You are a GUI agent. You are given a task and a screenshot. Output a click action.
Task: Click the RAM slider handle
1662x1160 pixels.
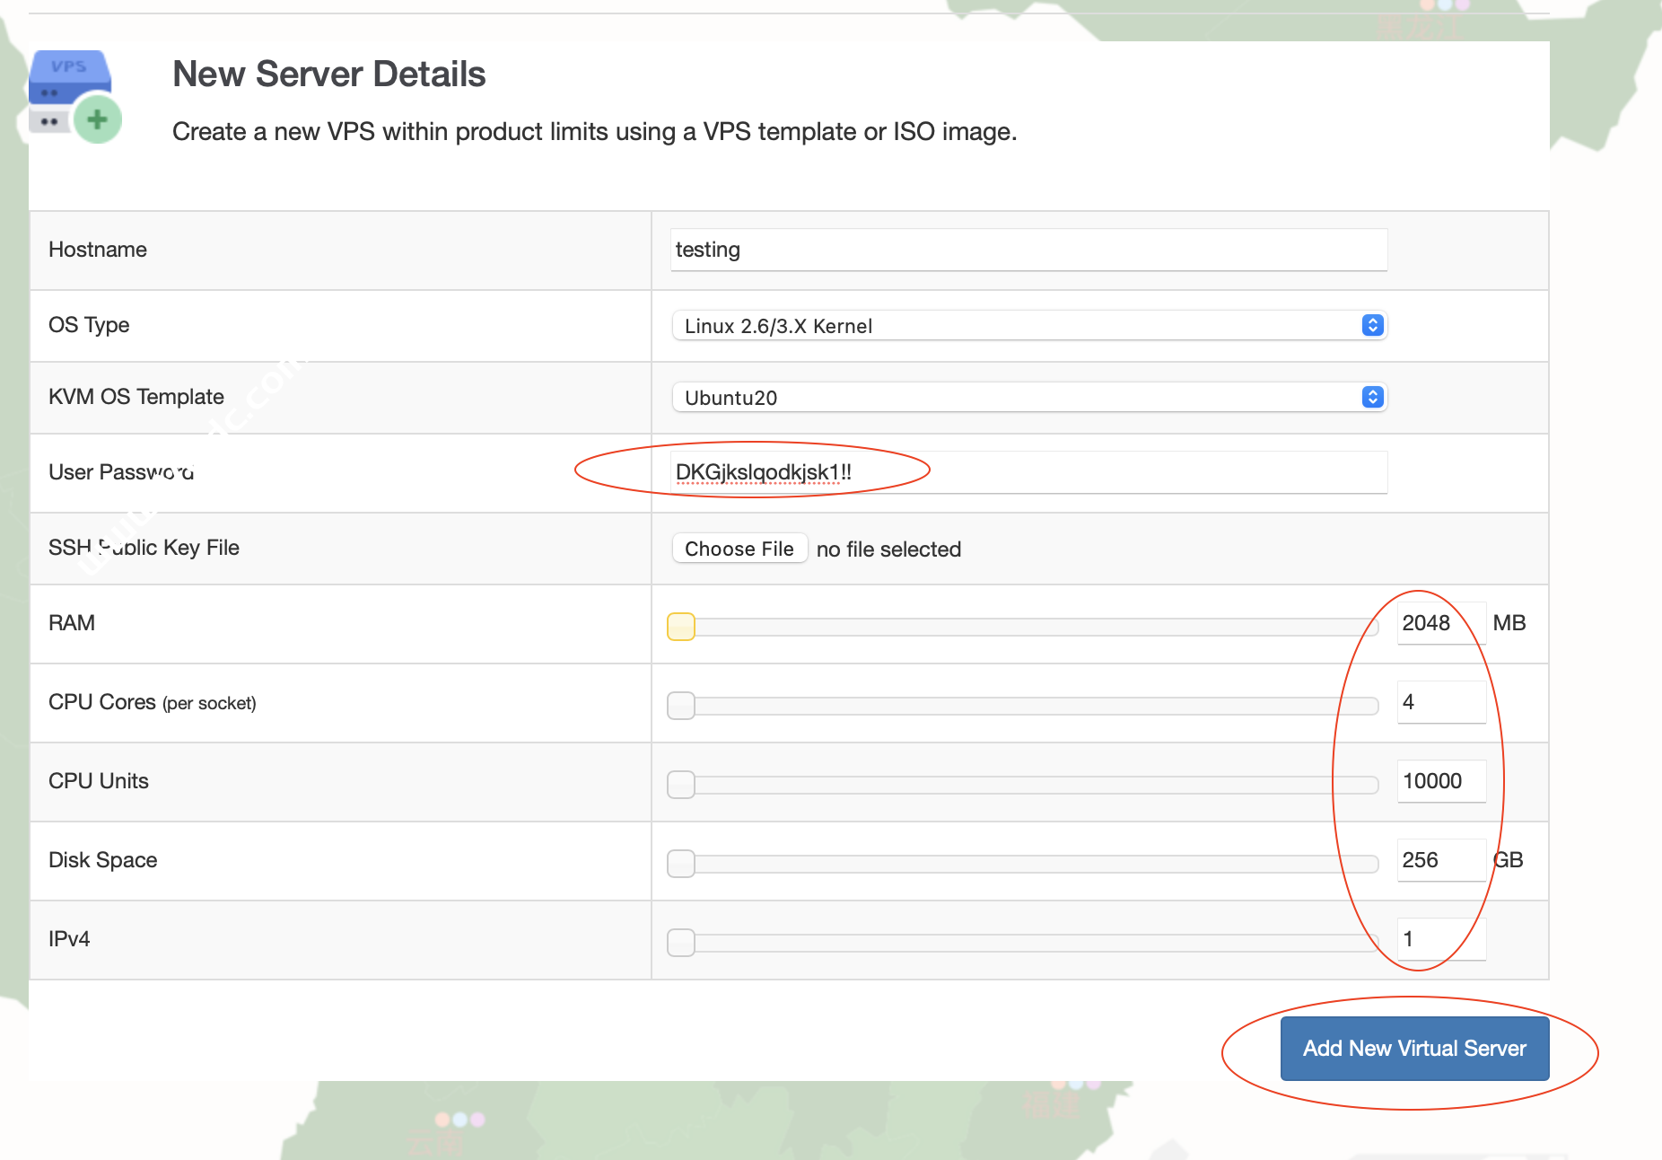tap(681, 626)
